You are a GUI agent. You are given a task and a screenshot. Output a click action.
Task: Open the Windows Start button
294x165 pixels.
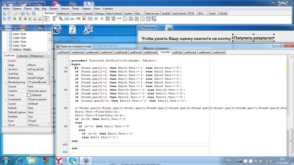[x=6, y=161]
